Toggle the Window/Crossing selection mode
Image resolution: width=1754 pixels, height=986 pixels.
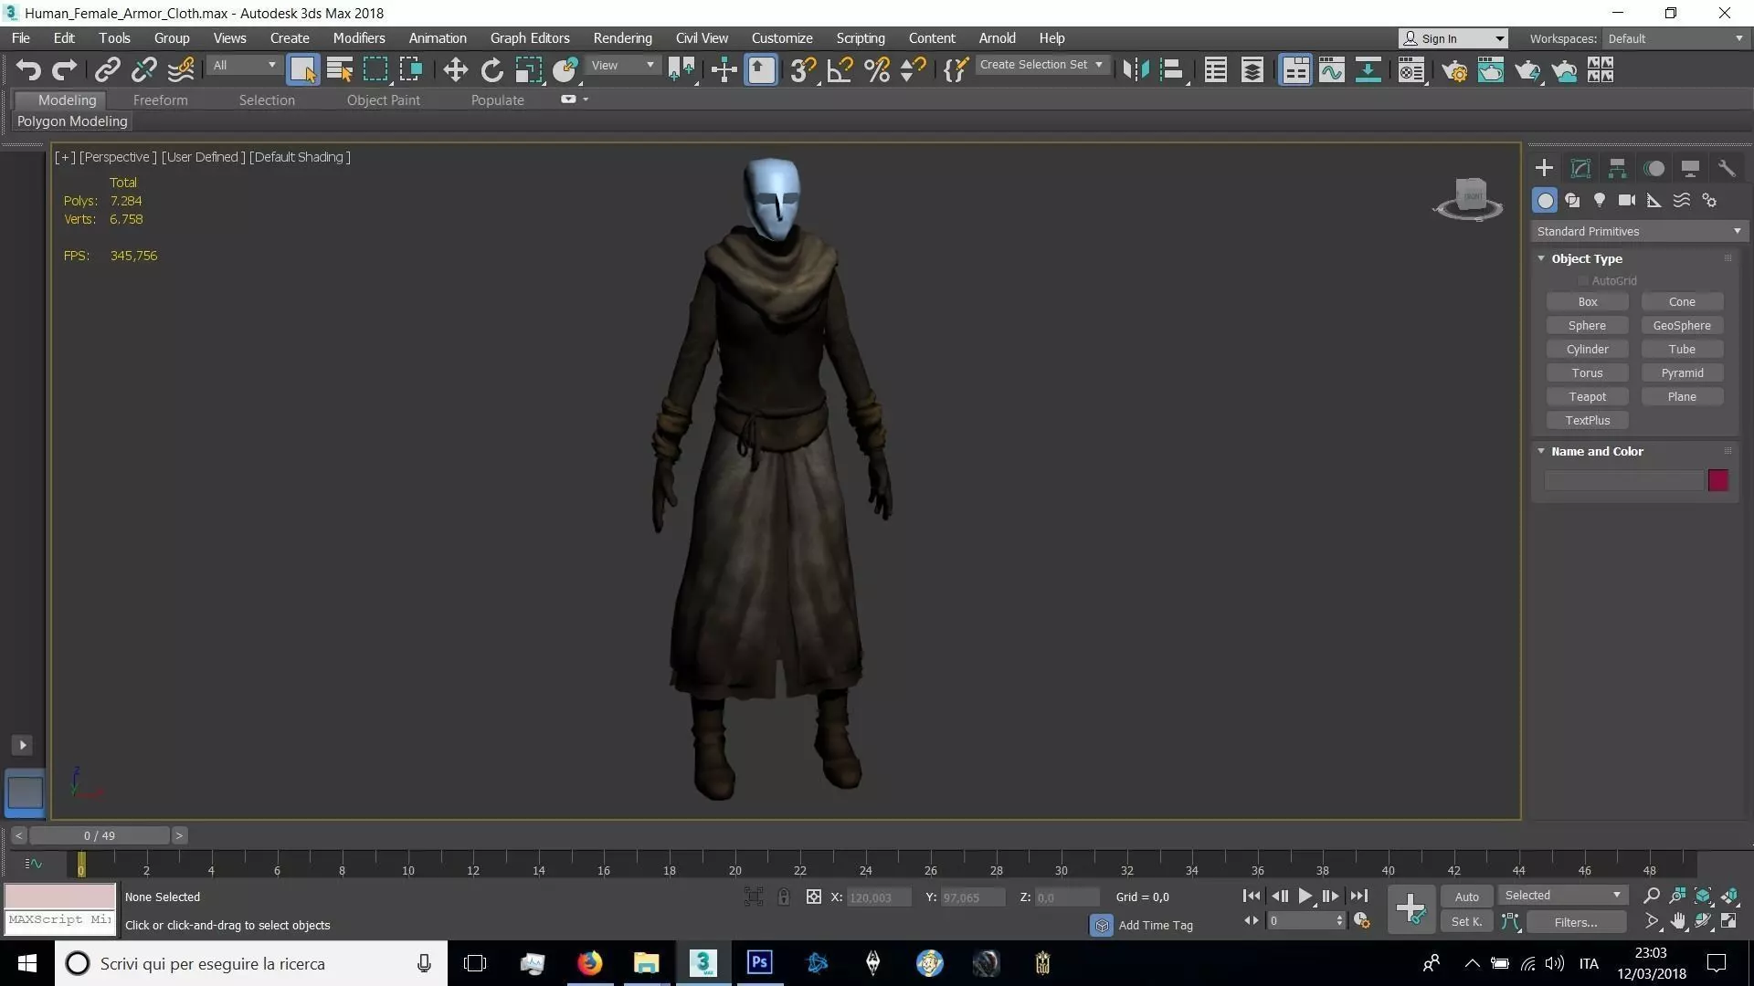point(412,70)
